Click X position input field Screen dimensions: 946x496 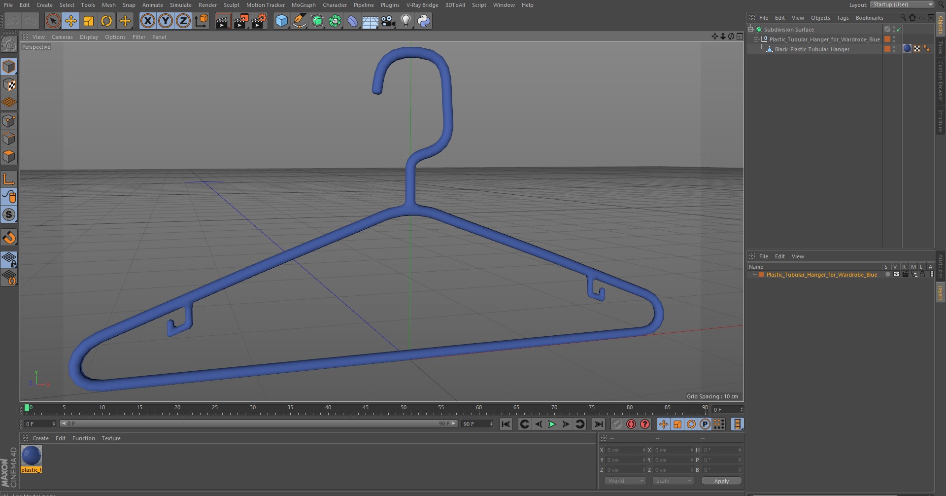[x=625, y=450]
